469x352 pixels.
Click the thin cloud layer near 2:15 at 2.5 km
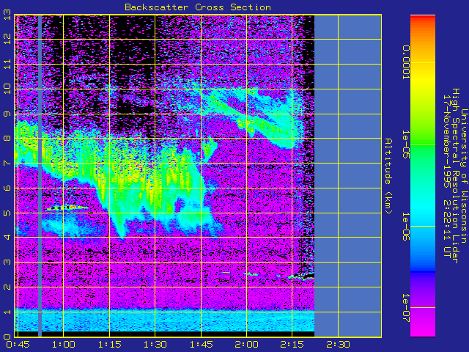pos(300,276)
